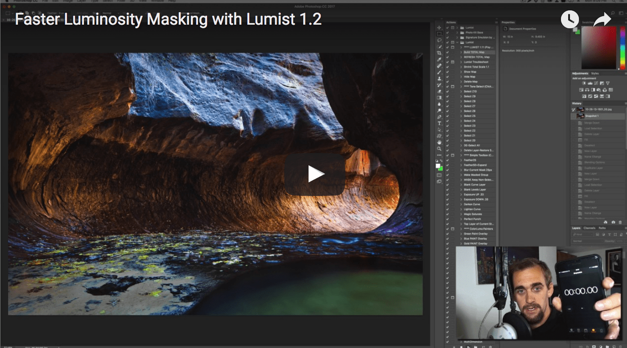
Task: Expand the Select Z10 action
Action: 461,91
